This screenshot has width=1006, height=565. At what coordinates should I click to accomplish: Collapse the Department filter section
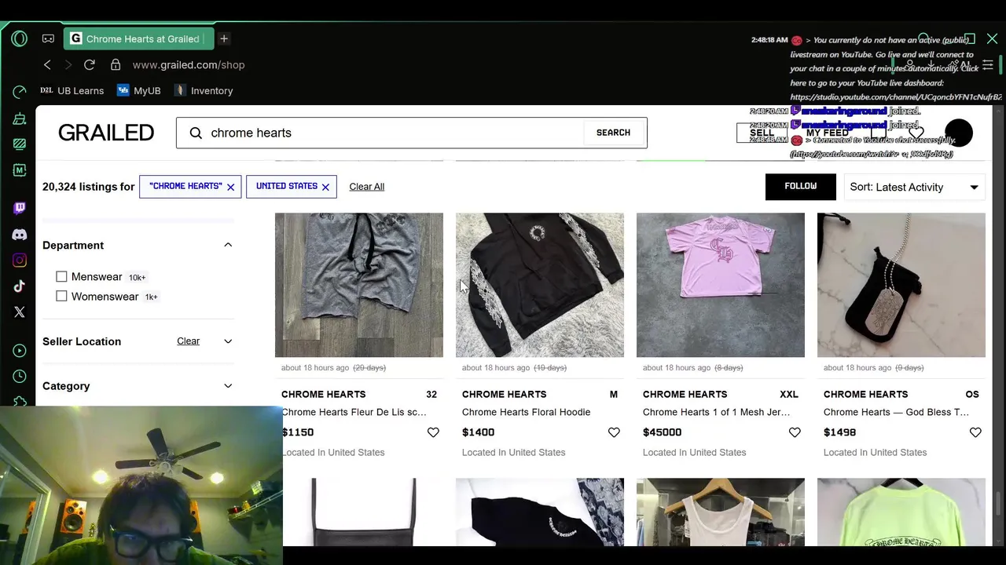click(228, 245)
